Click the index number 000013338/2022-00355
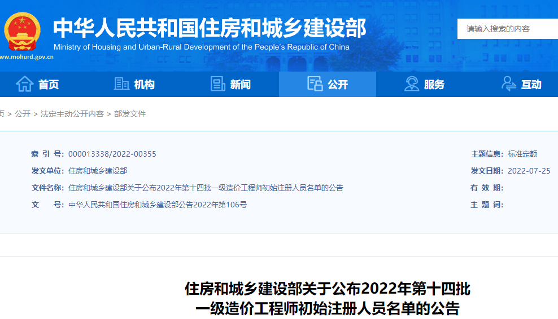Image resolution: width=558 pixels, height=319 pixels. [x=112, y=154]
